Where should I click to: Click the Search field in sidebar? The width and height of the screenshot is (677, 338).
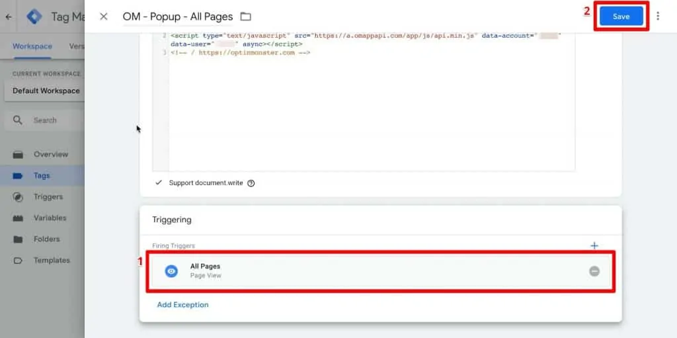(x=45, y=120)
